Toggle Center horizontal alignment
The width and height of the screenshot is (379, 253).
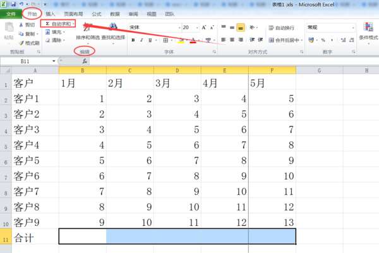(x=232, y=40)
